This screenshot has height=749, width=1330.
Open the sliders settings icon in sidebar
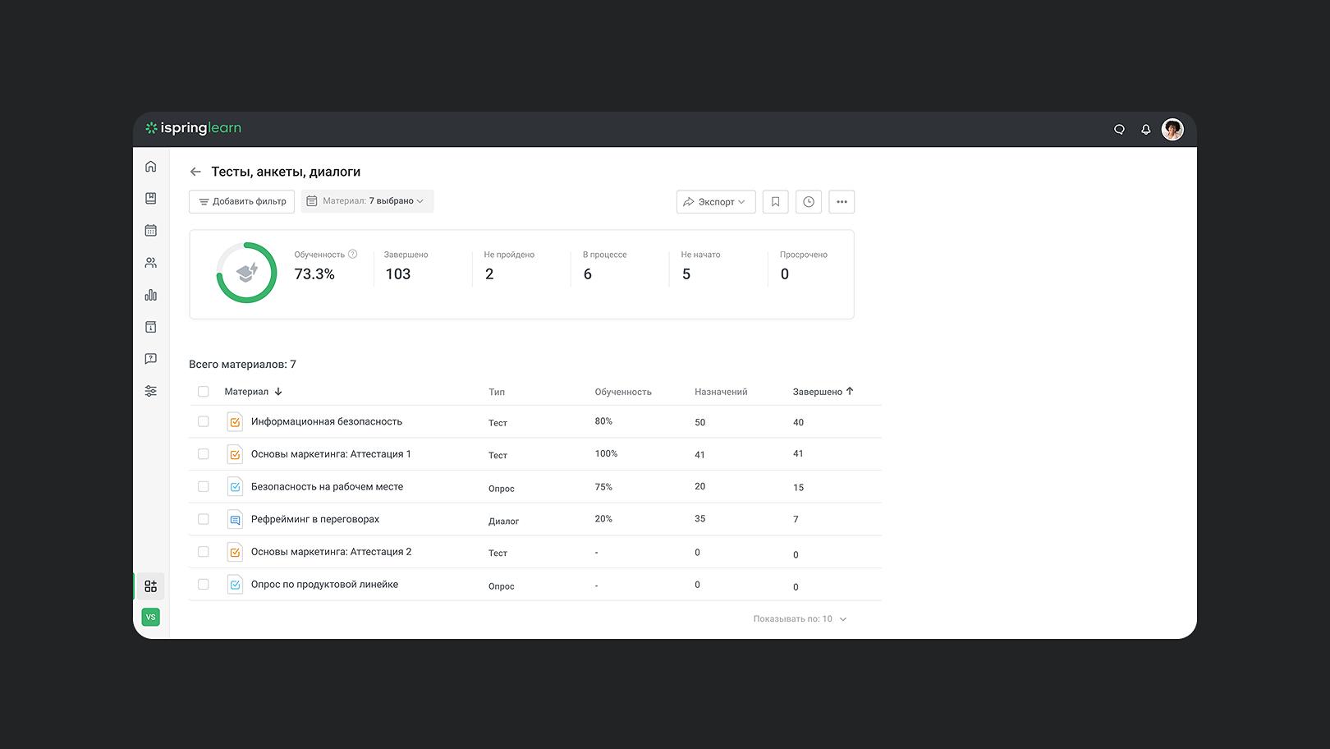pyautogui.click(x=150, y=391)
